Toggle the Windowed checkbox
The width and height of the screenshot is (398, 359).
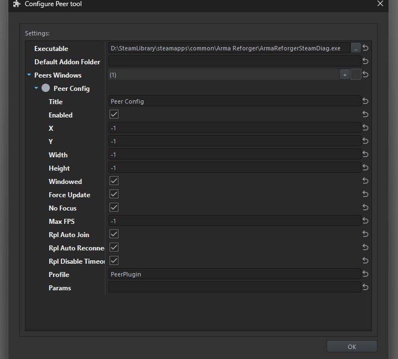(114, 181)
